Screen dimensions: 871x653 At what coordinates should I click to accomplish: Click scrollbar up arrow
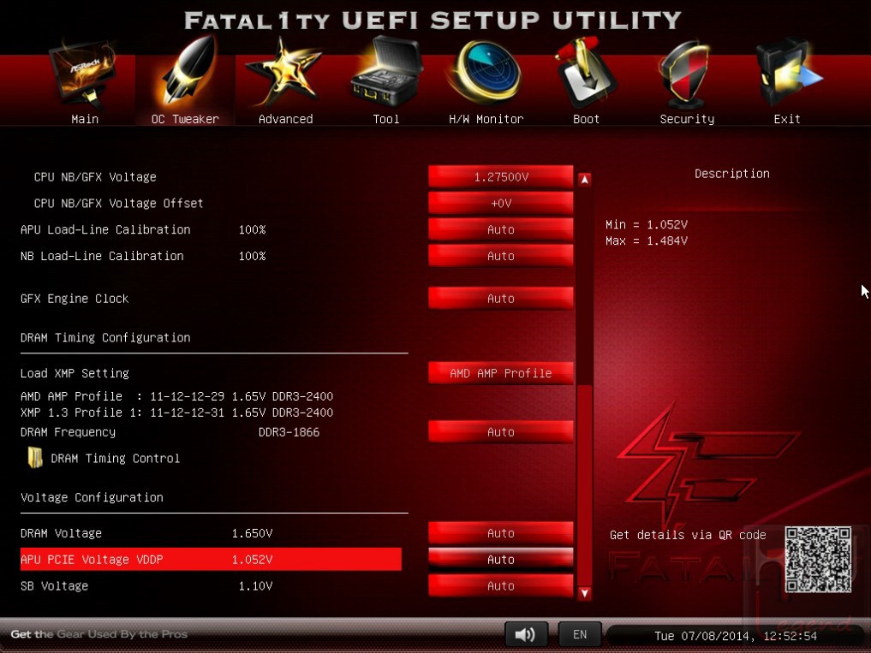pos(584,180)
